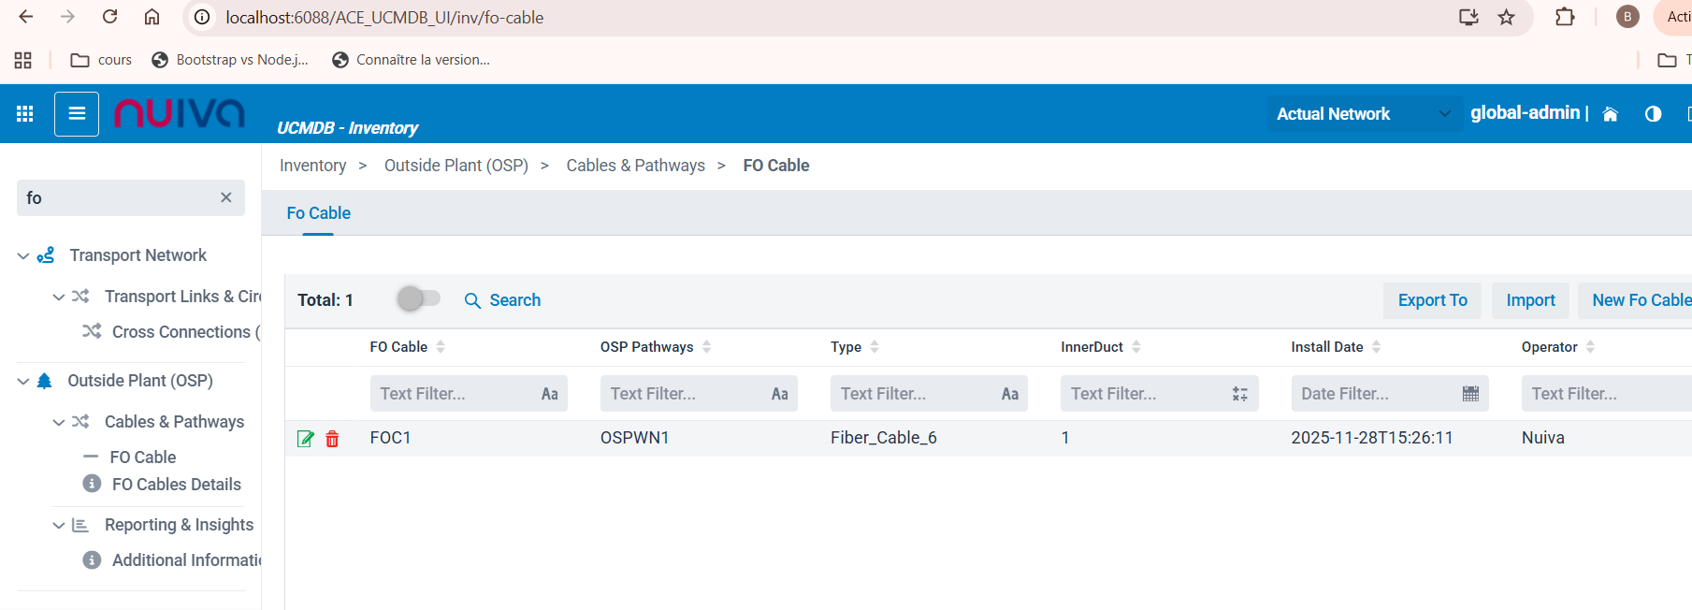Bookmark this page with star icon

[x=1506, y=17]
